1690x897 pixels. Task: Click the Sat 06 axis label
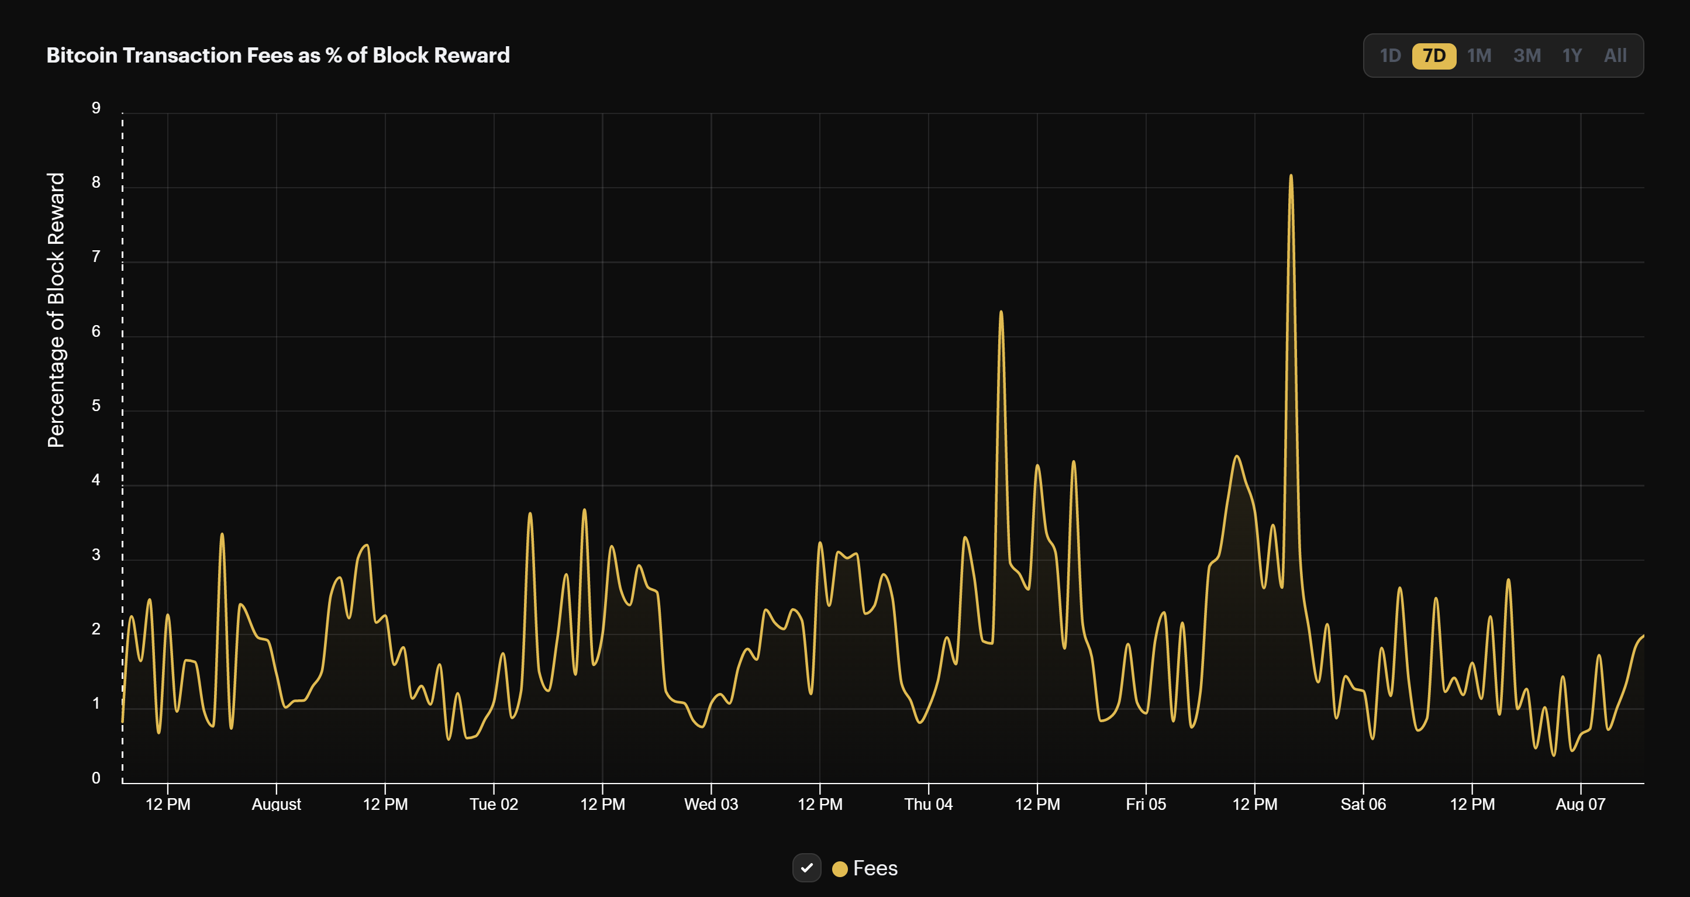pyautogui.click(x=1363, y=804)
